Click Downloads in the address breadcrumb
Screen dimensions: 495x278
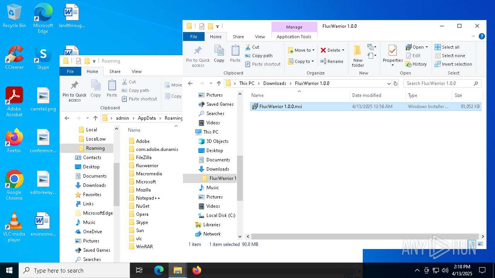point(275,83)
